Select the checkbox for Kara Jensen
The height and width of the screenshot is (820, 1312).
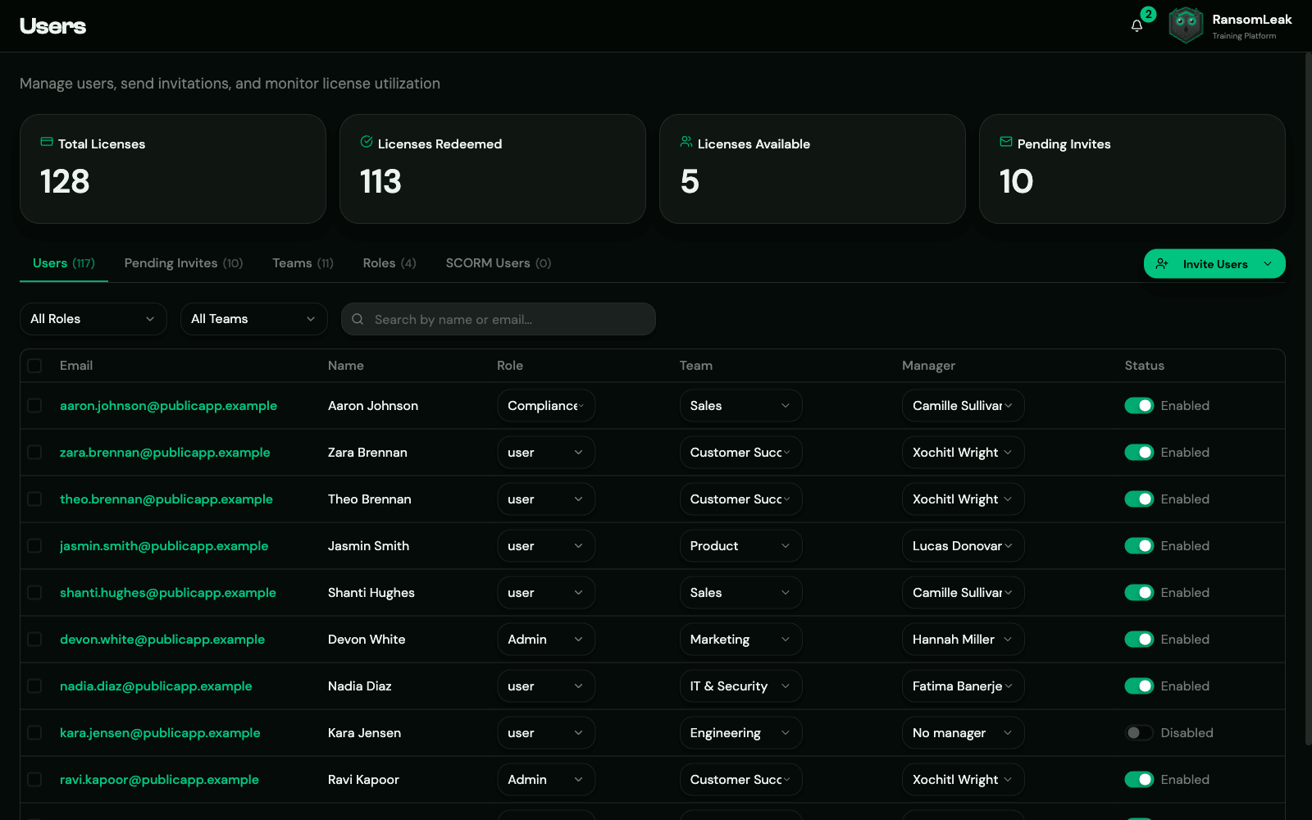coord(34,733)
